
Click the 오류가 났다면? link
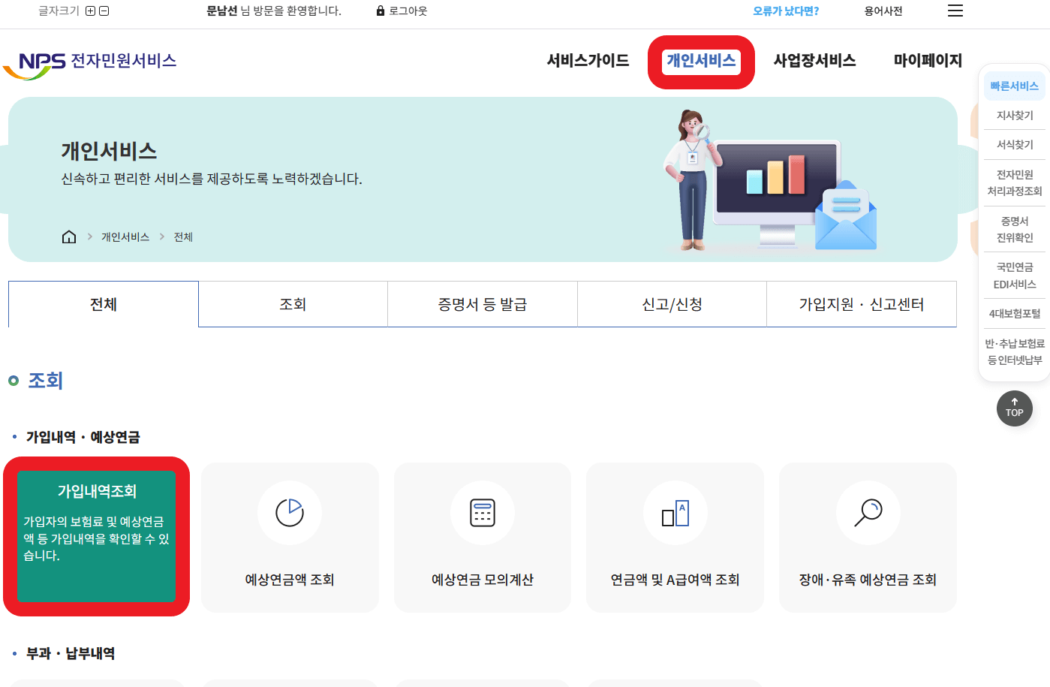click(785, 11)
